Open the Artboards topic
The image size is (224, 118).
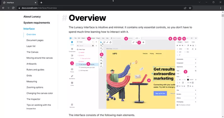(31, 64)
